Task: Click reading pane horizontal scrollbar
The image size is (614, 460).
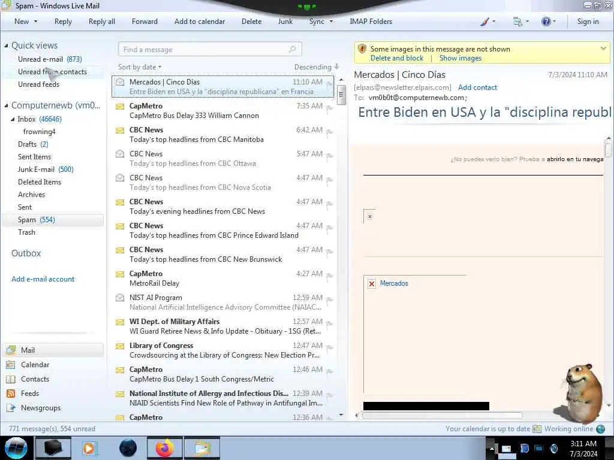Action: click(442, 416)
